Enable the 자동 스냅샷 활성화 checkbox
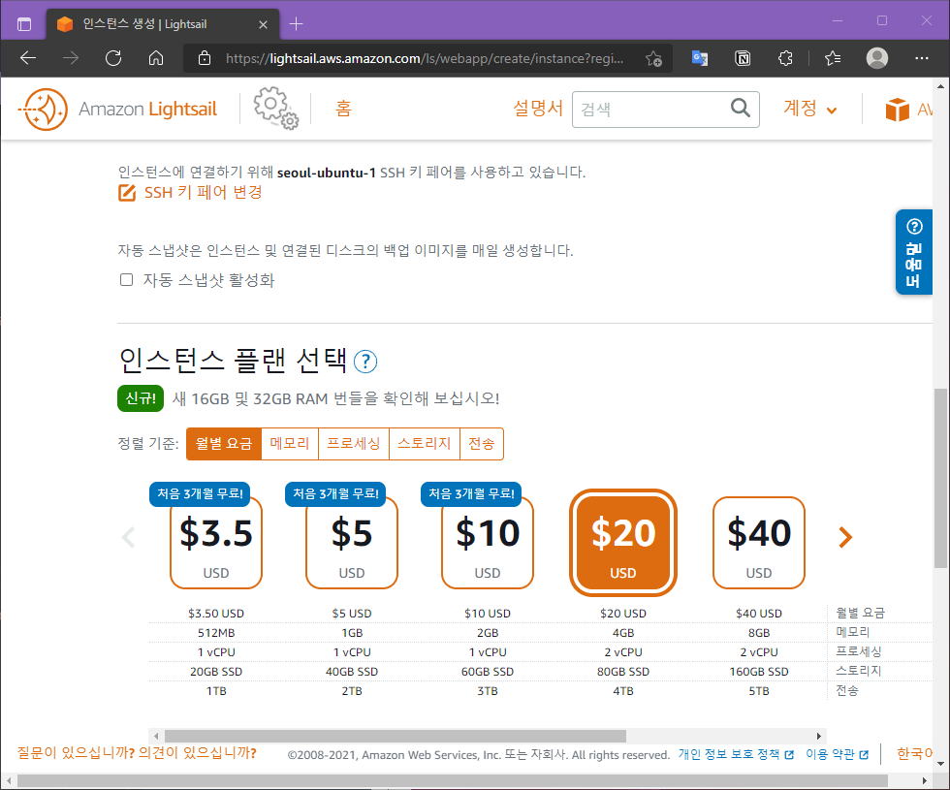Viewport: 950px width, 790px height. point(127,280)
